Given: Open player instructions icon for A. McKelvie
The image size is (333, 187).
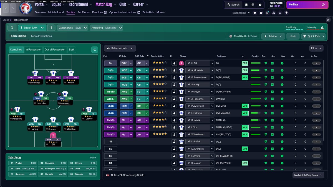Looking at the screenshot, I should click(x=174, y=70).
